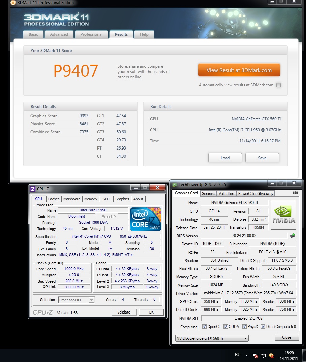This screenshot has width=329, height=362.
Task: Toggle the DirectCompute 5.0 checkbox
Action: click(263, 326)
